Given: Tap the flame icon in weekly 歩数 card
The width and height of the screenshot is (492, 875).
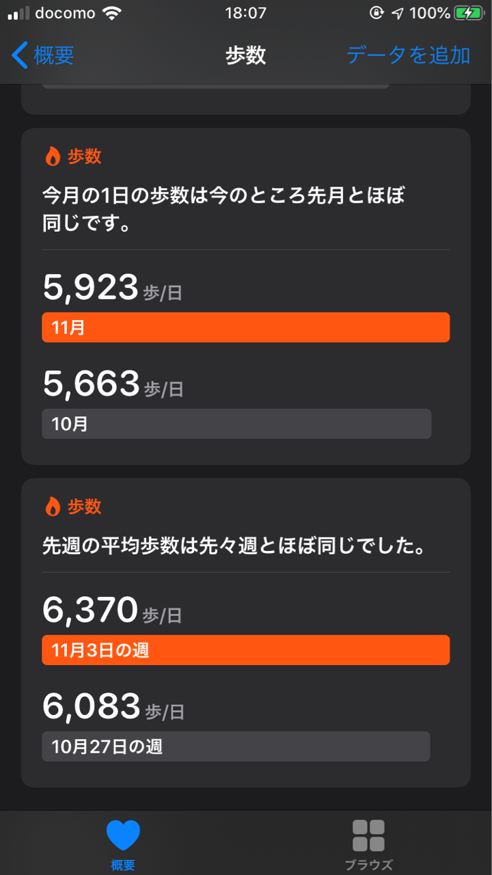Looking at the screenshot, I should (x=53, y=507).
